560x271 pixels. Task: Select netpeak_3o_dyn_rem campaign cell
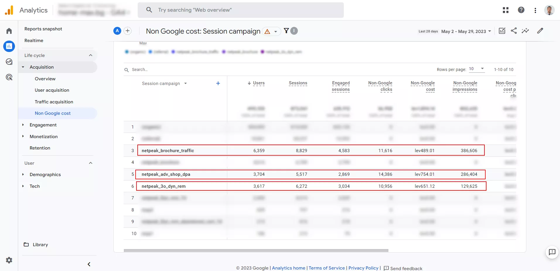(163, 186)
